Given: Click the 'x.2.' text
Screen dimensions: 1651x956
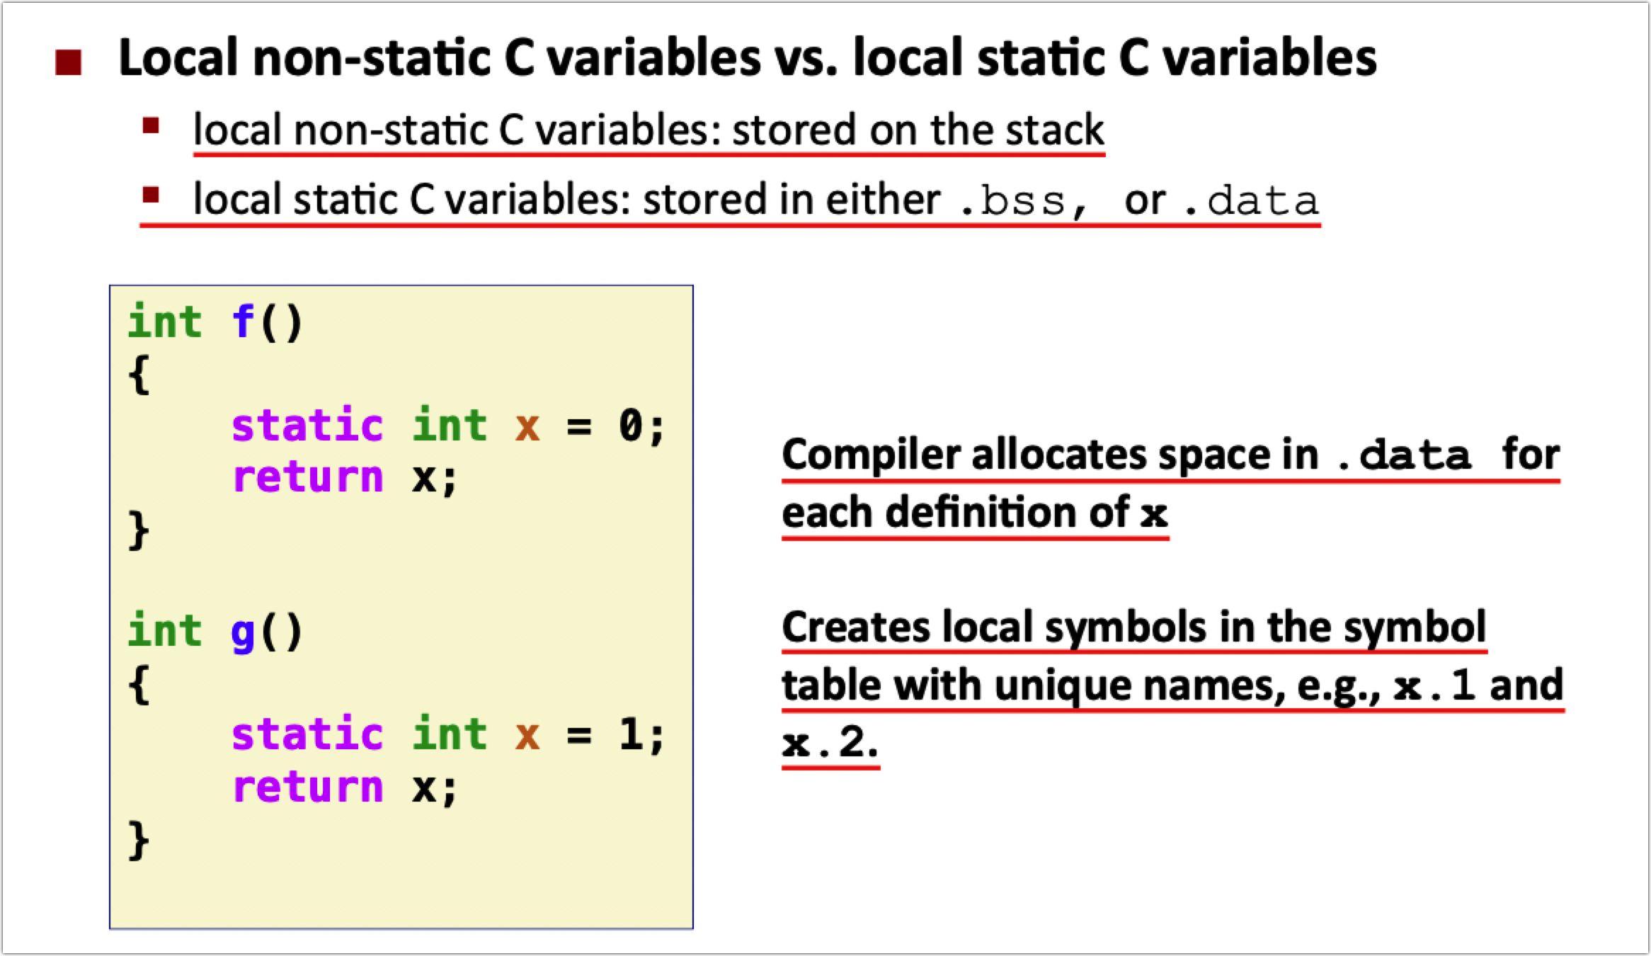Looking at the screenshot, I should pyautogui.click(x=830, y=744).
